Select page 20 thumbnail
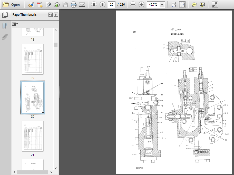 point(33,98)
